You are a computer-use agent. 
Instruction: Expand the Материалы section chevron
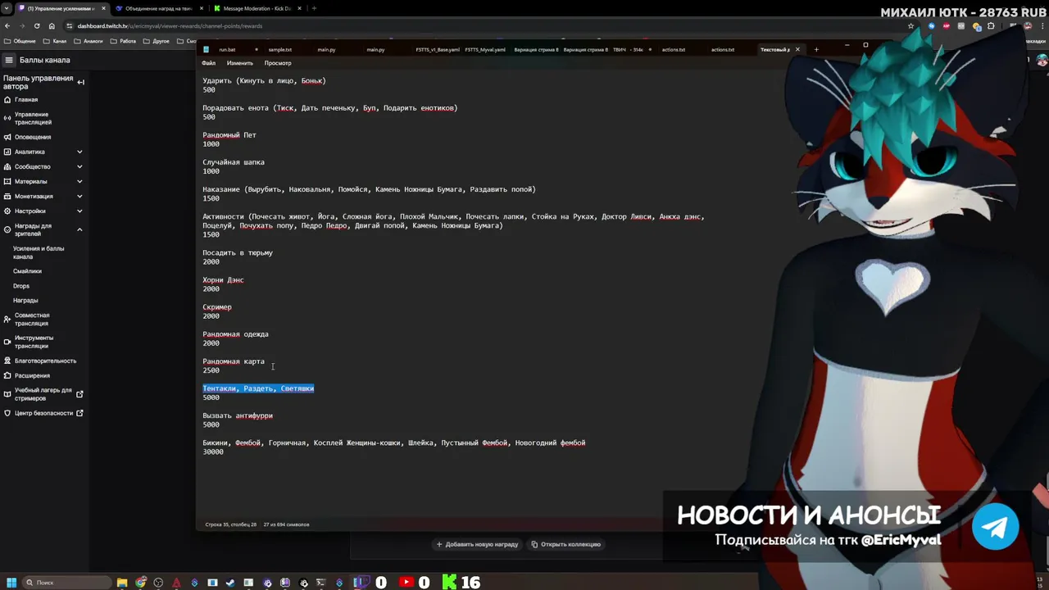[79, 181]
